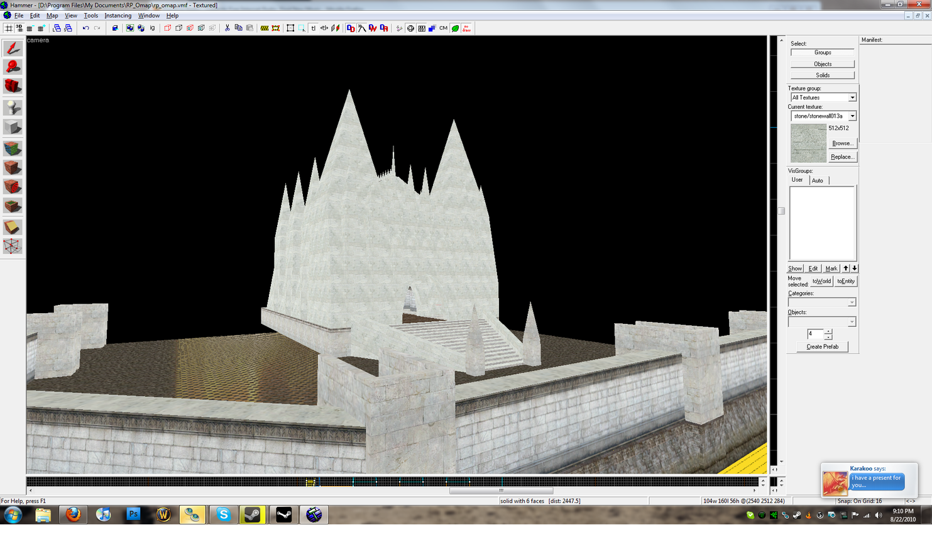Image resolution: width=932 pixels, height=537 pixels.
Task: Open the Map menu
Action: point(52,16)
